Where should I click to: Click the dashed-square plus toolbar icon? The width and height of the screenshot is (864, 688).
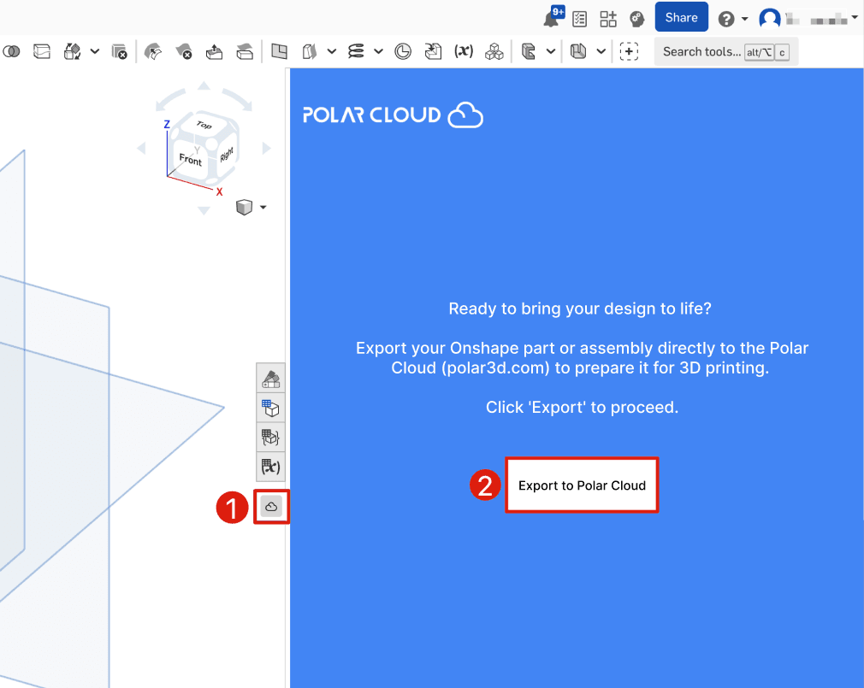(x=629, y=51)
